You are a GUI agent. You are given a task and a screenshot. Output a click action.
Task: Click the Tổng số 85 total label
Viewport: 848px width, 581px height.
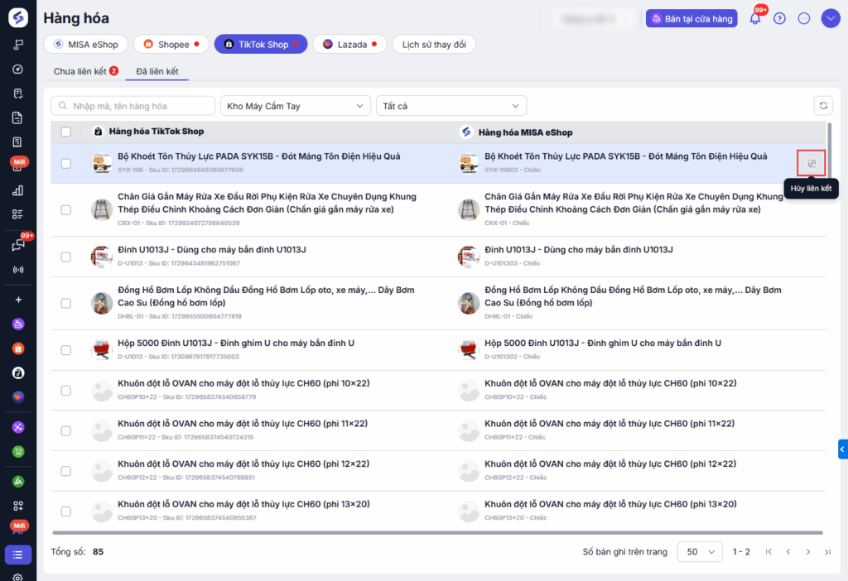tap(77, 552)
